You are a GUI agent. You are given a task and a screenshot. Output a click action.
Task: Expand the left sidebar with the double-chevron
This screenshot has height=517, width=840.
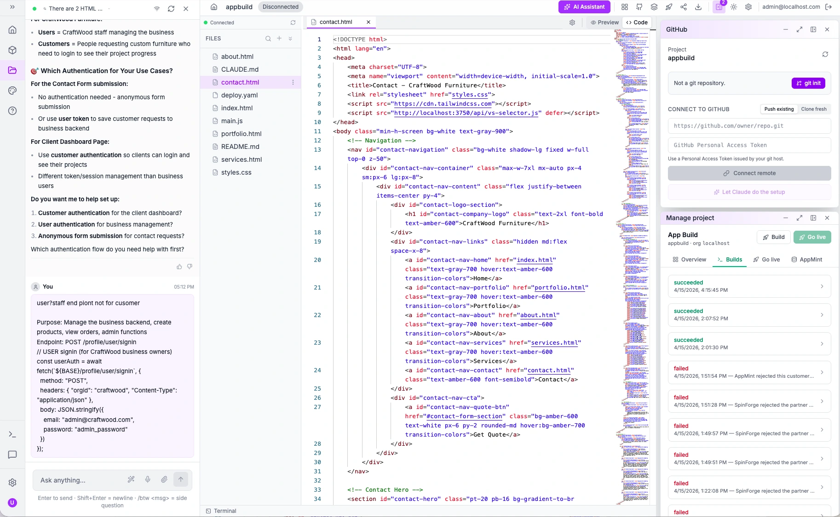tap(12, 7)
